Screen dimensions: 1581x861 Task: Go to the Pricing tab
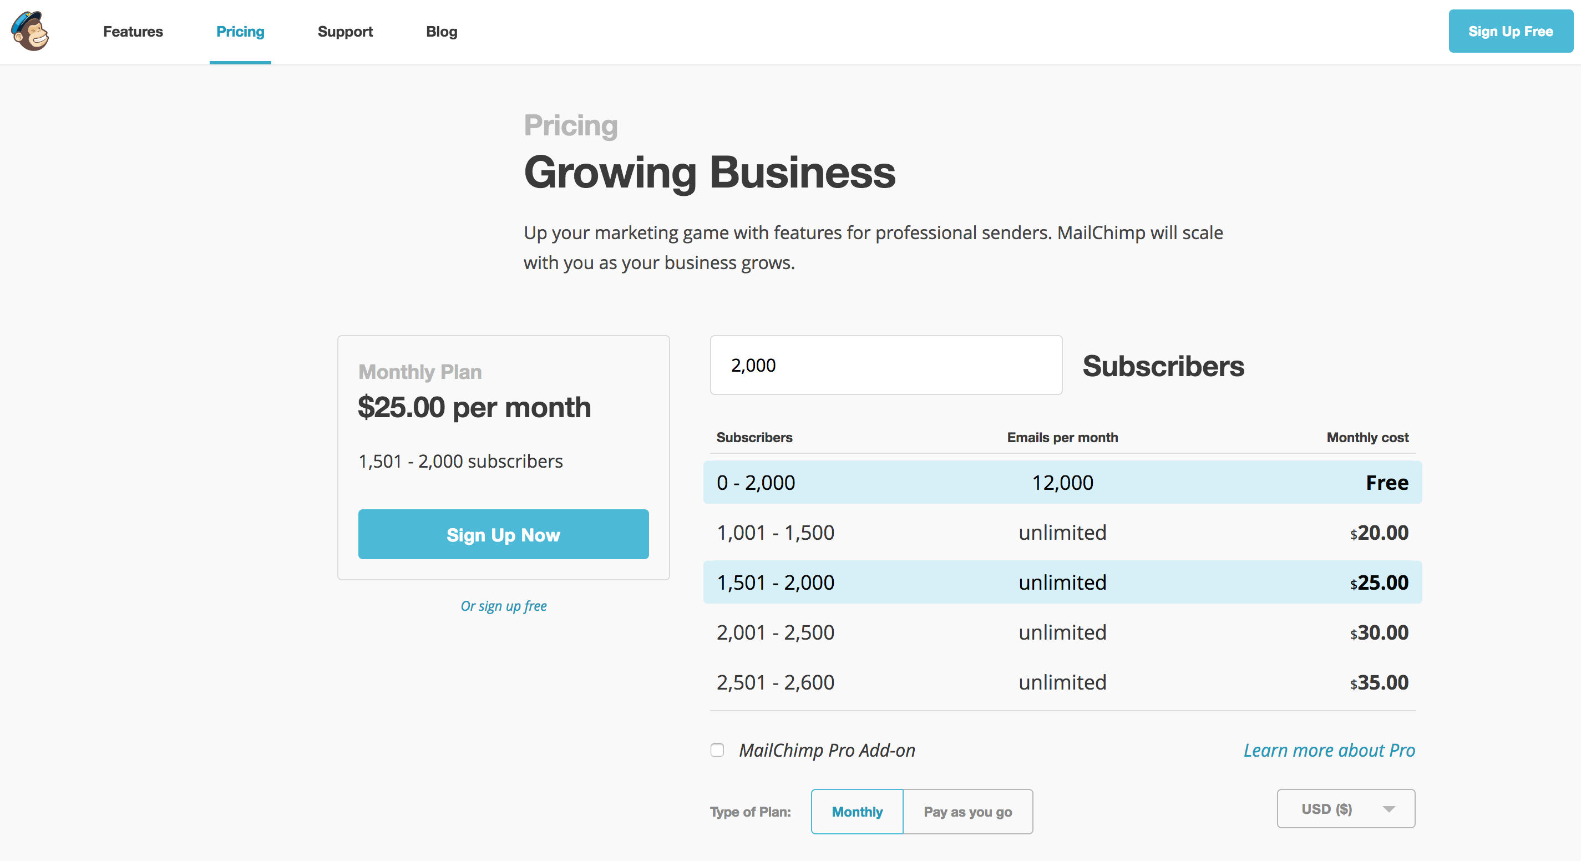coord(240,31)
